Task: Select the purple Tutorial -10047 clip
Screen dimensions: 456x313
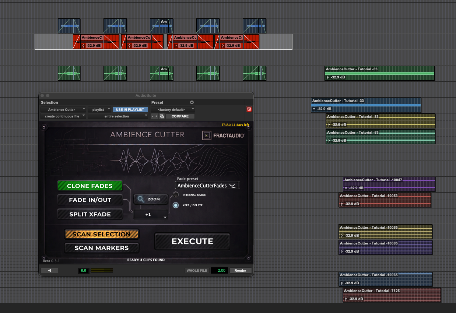Action: coord(389,184)
